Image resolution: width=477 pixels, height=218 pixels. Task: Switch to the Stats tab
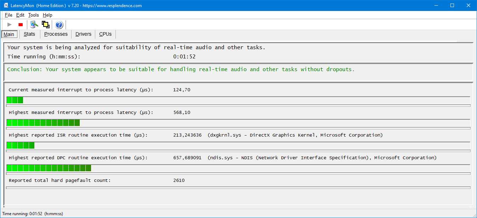coord(29,34)
